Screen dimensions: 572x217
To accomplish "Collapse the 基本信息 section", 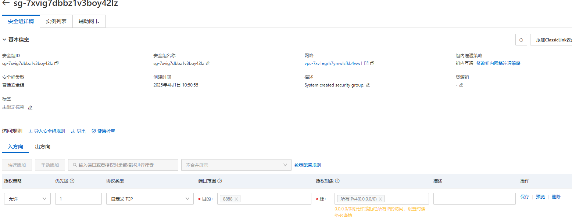I will click(x=4, y=40).
